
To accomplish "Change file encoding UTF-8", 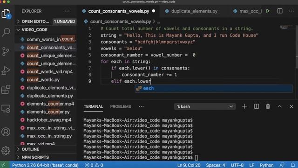I will 237,165.
